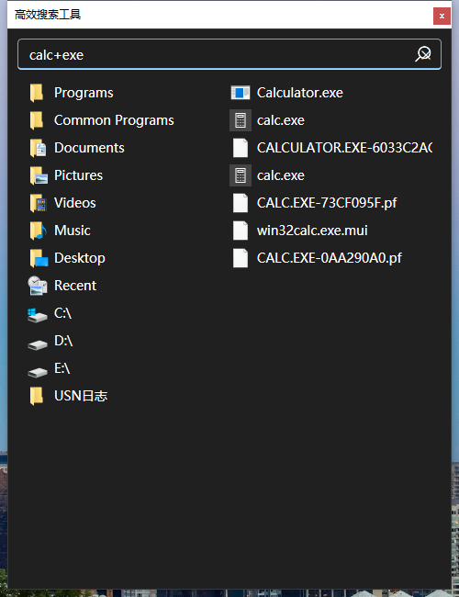Select the Music folder icon

(x=38, y=231)
